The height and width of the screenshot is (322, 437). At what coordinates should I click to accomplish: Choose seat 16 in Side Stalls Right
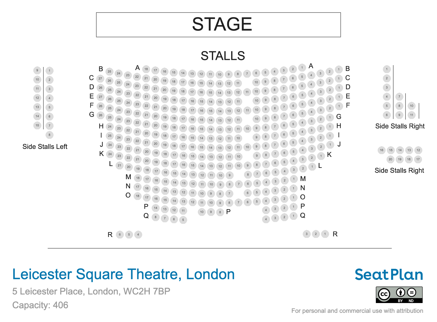[382, 150]
